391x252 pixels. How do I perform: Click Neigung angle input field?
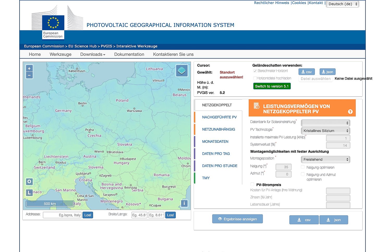(x=284, y=167)
